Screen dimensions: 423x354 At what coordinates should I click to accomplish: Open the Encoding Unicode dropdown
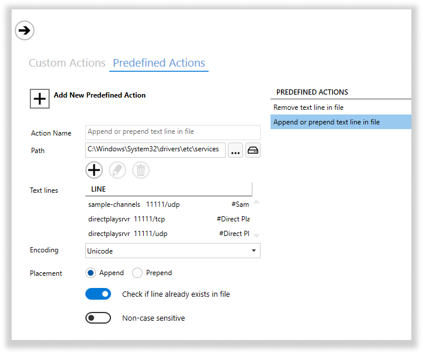(x=173, y=251)
